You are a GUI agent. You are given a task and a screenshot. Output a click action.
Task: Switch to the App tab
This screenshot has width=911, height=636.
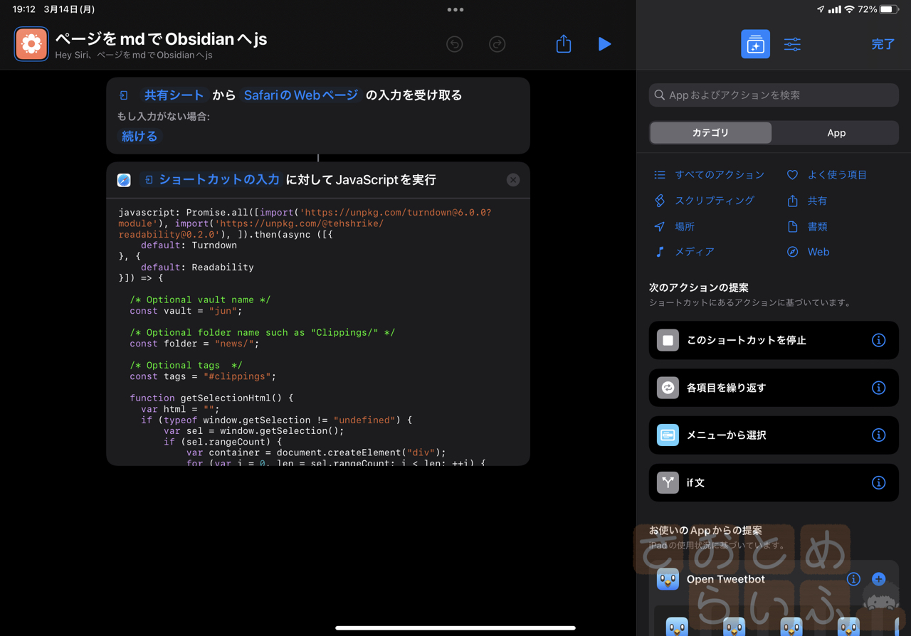(x=836, y=133)
